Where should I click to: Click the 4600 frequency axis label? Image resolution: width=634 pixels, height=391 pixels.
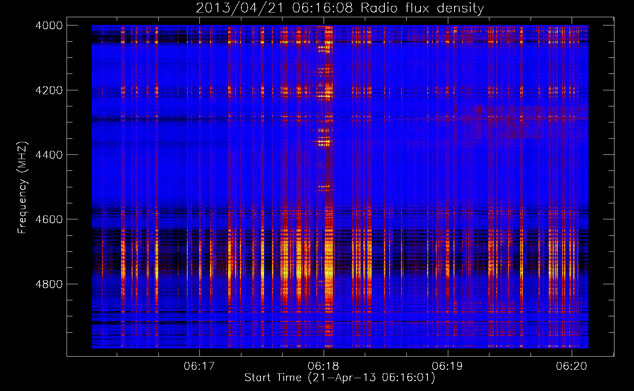[x=49, y=219]
